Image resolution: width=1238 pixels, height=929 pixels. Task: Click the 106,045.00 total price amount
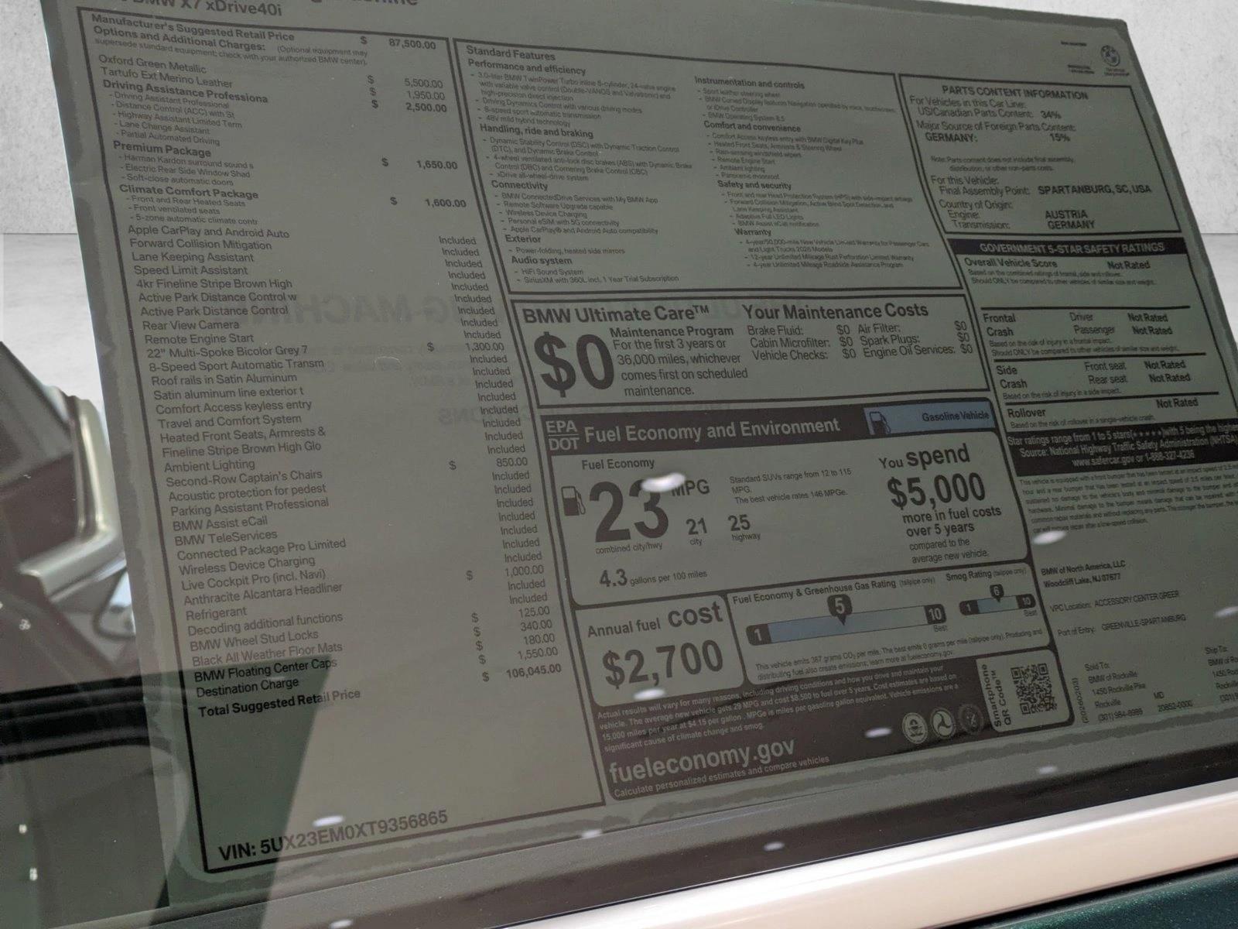pos(531,670)
